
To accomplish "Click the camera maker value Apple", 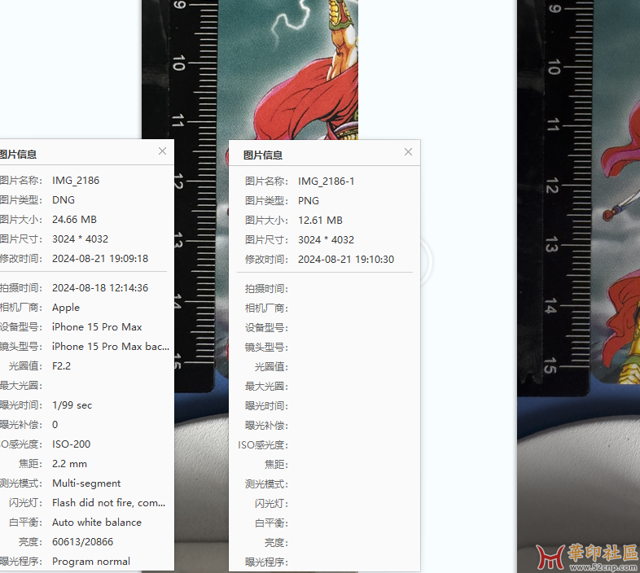I will (x=66, y=308).
